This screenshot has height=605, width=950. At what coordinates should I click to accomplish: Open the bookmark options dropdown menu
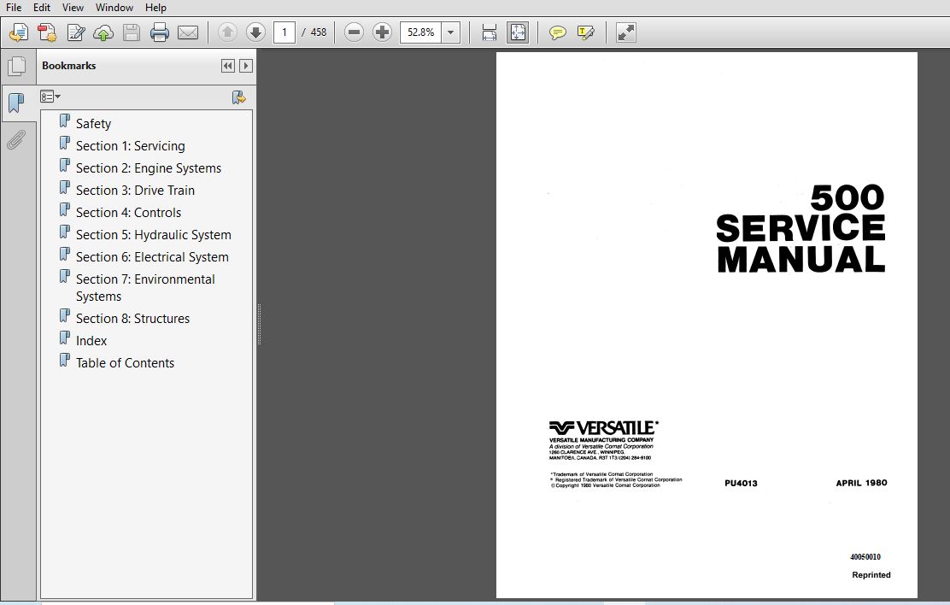[50, 97]
